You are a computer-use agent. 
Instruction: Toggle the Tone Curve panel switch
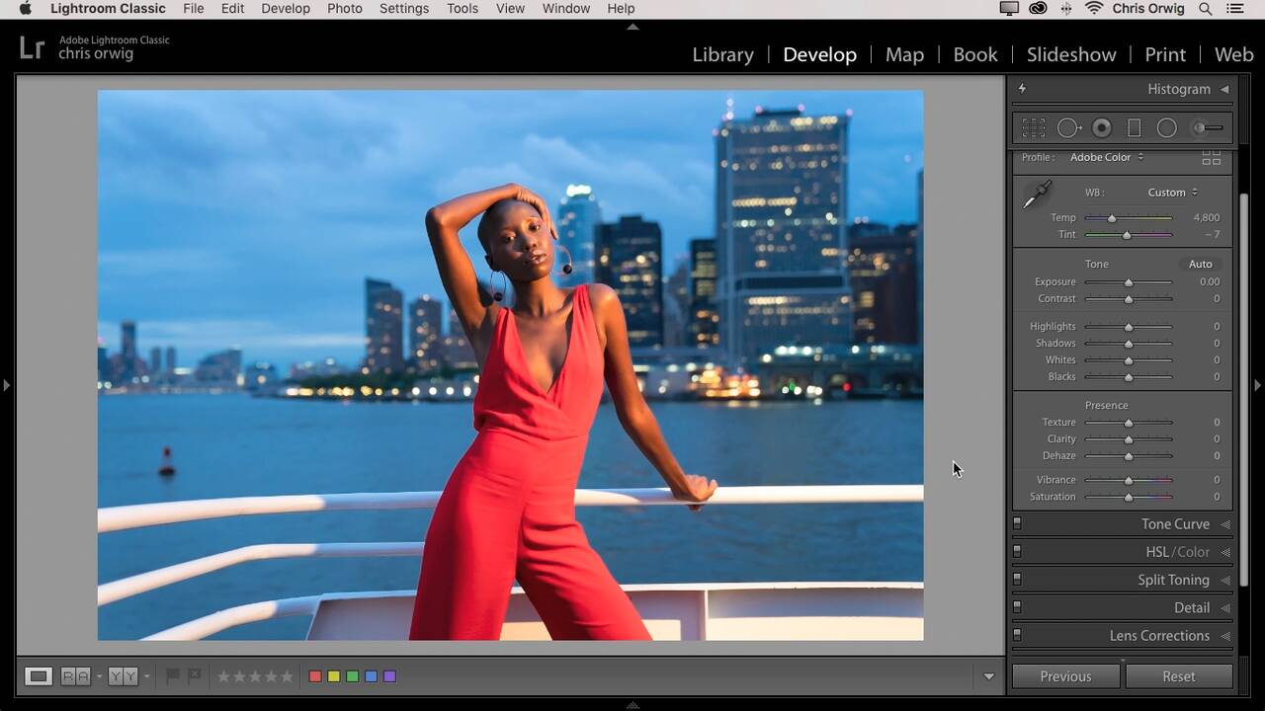(x=1017, y=524)
